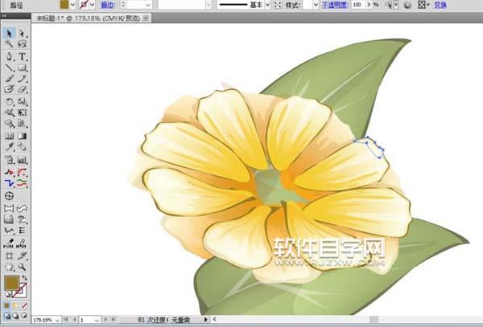Select the black arrow Selection tool
The image size is (483, 327).
[9, 34]
